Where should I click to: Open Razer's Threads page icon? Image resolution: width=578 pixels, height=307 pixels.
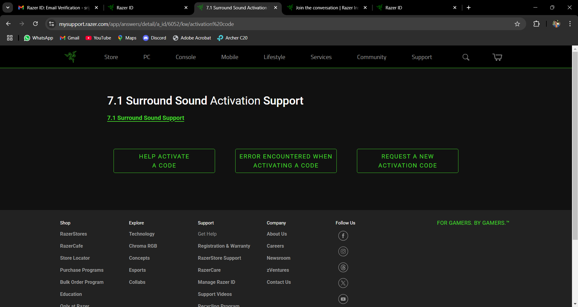pyautogui.click(x=343, y=267)
